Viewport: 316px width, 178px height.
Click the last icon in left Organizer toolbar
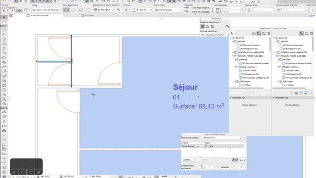click(x=269, y=34)
